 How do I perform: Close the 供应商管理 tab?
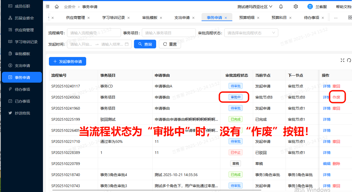tap(89, 18)
